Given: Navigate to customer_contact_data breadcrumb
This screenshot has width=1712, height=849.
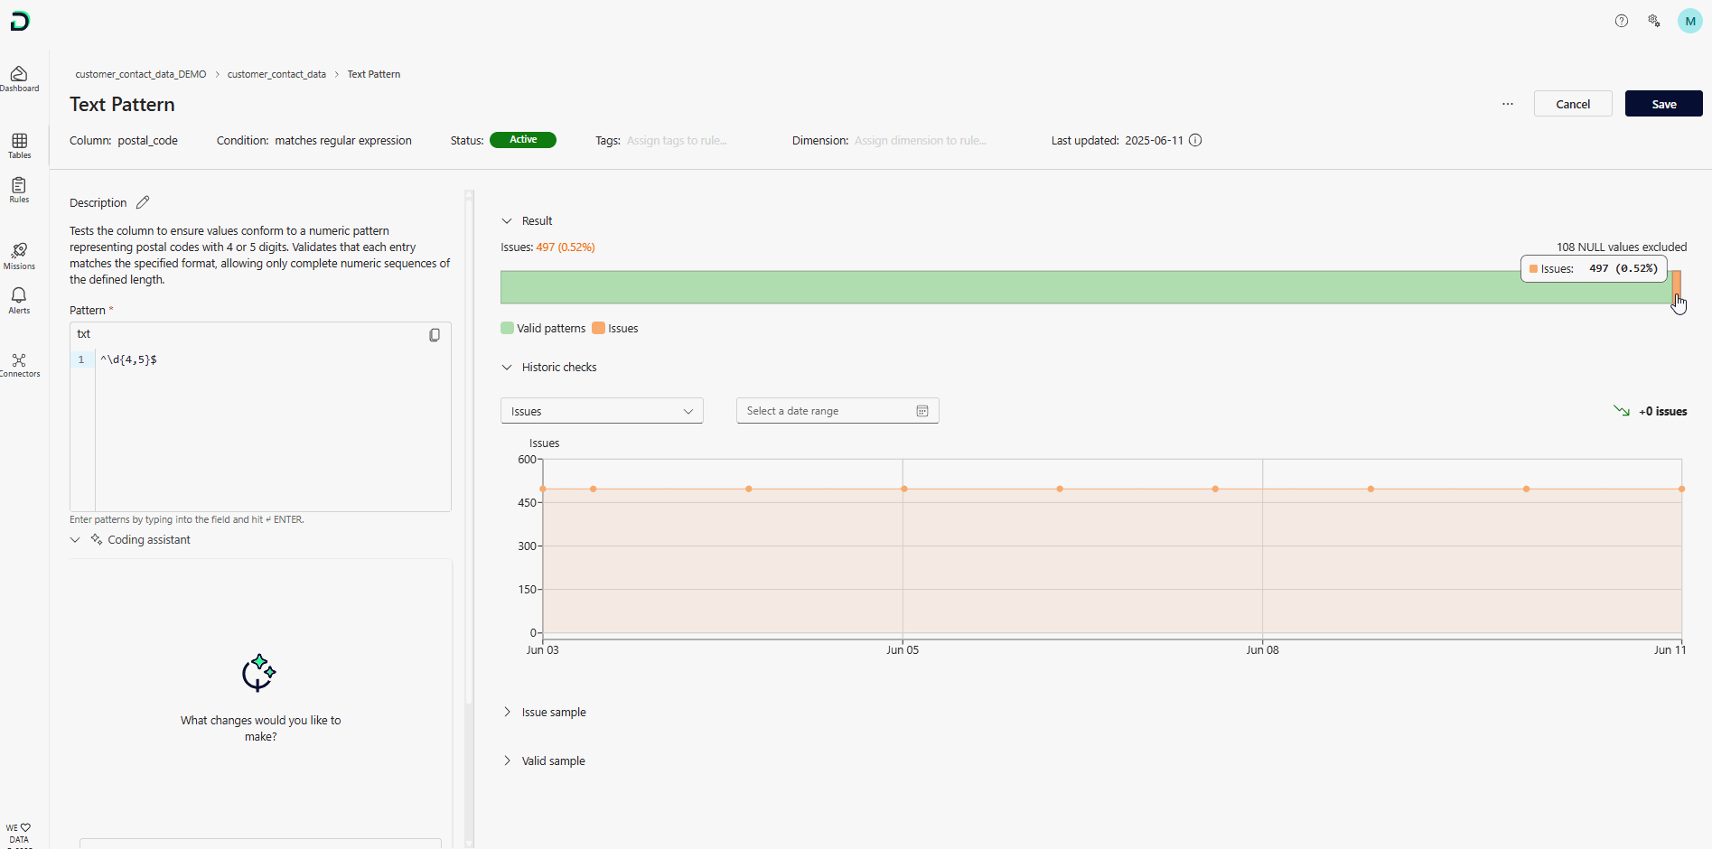Looking at the screenshot, I should click(276, 74).
